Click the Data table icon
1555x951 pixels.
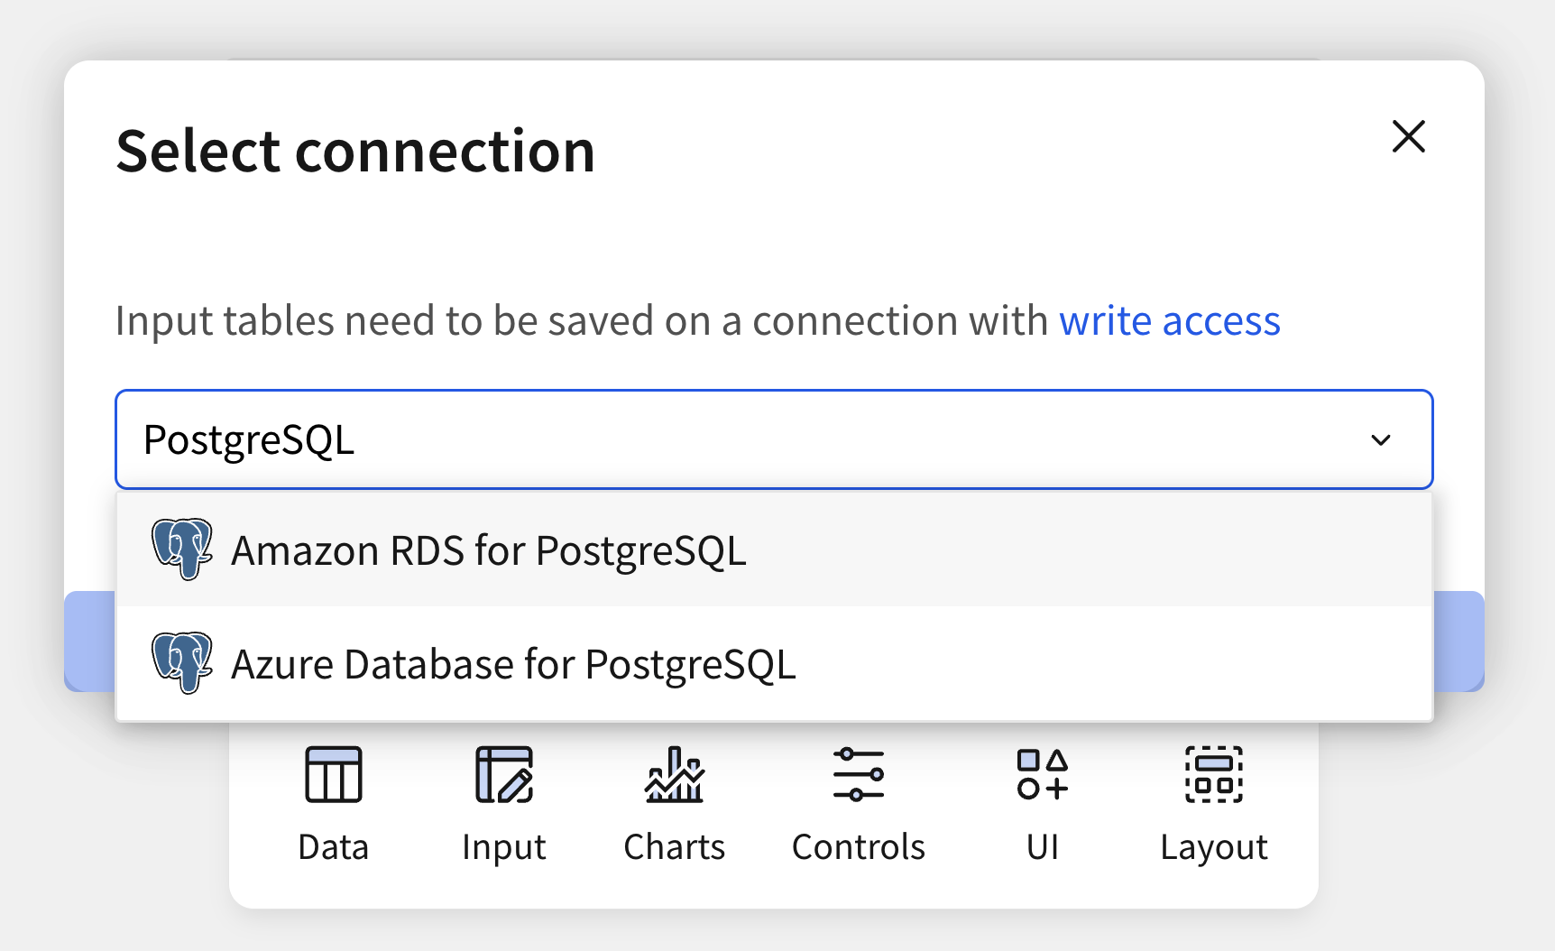334,774
